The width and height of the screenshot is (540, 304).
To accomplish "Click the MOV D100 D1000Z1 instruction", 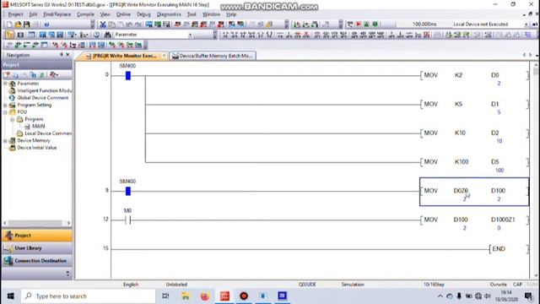I will [x=474, y=220].
